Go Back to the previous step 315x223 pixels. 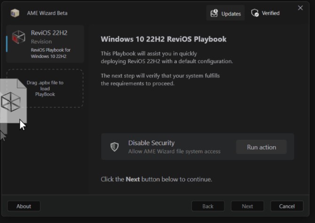208,207
